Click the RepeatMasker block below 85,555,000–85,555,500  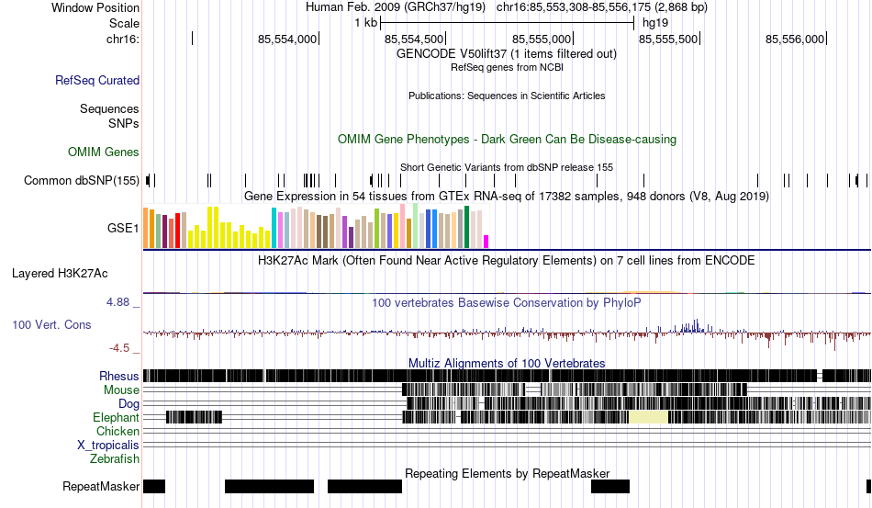coord(610,486)
